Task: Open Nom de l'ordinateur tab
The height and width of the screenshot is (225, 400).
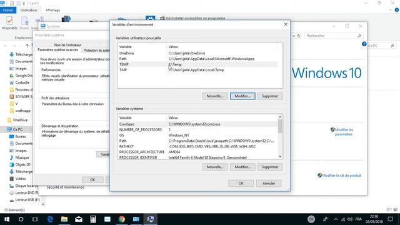Action: [67, 45]
